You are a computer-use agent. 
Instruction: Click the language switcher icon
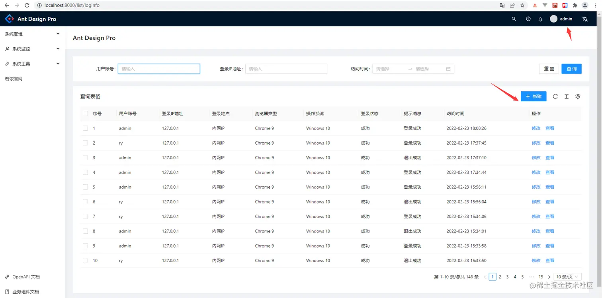(x=585, y=19)
